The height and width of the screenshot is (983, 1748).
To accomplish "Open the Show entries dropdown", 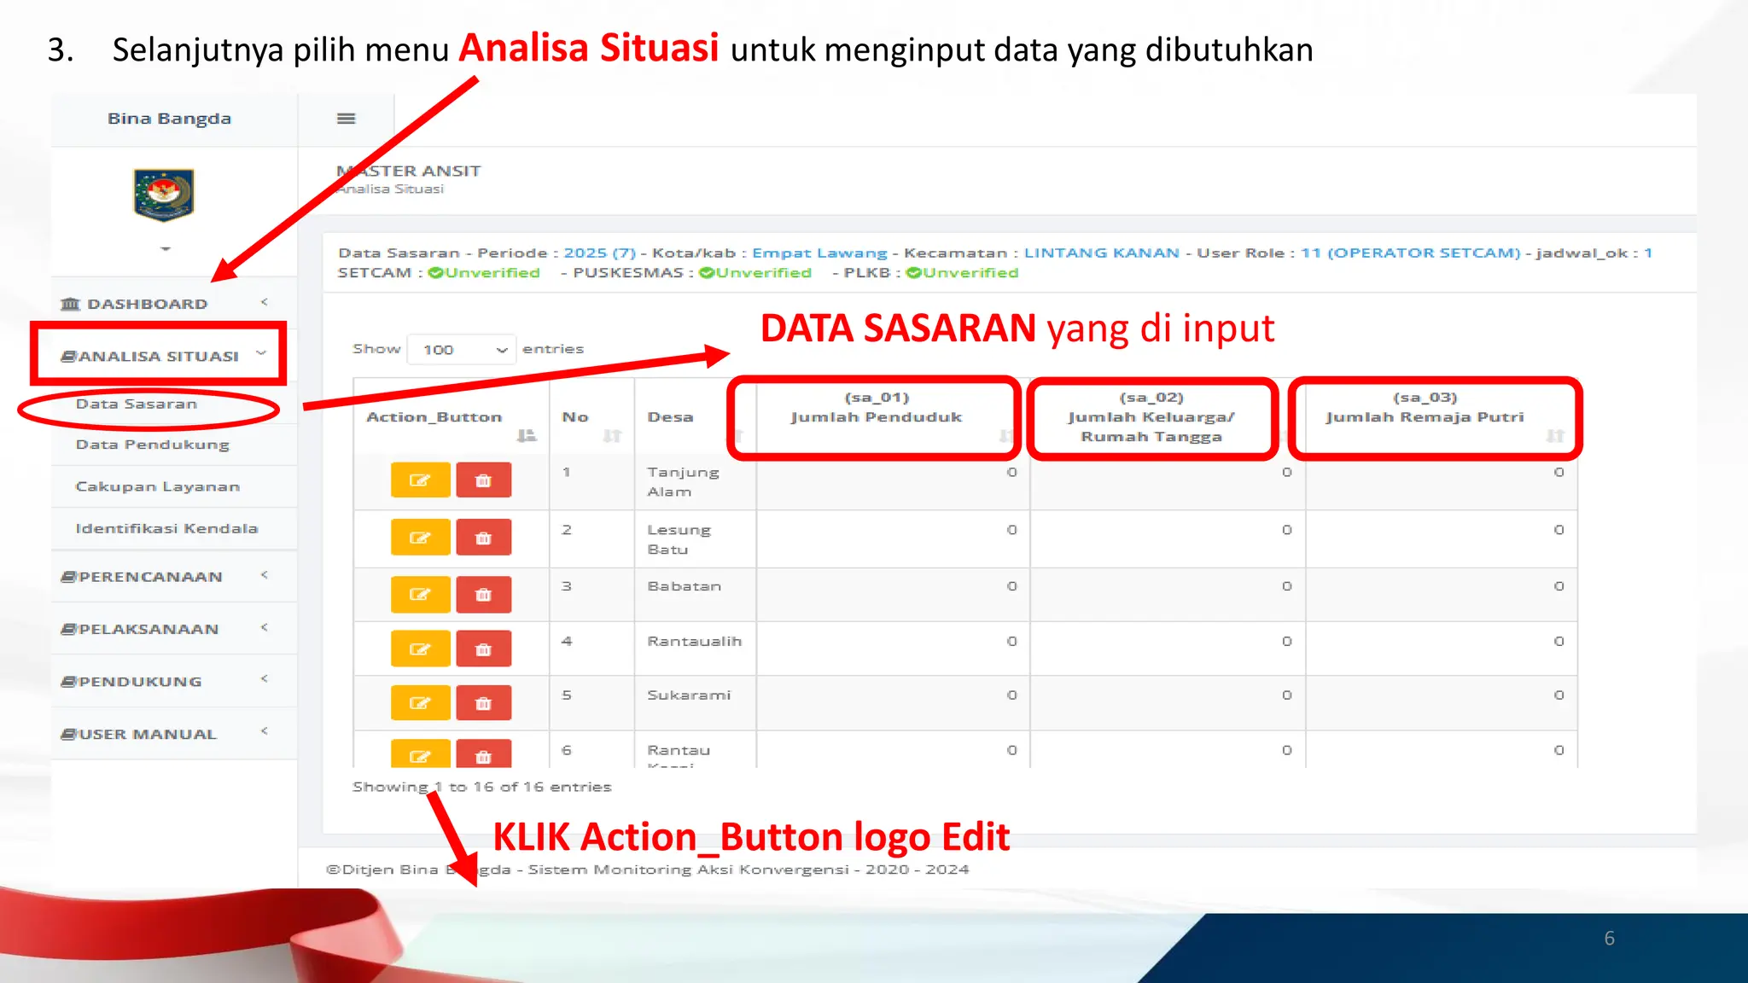I will [462, 350].
